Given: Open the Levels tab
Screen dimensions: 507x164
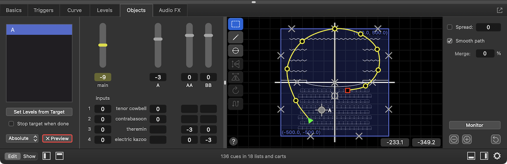Looking at the screenshot, I should 105,10.
